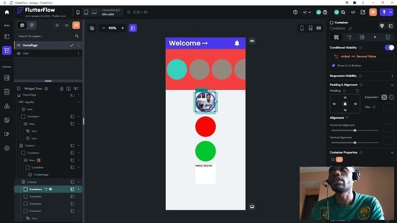Switch to the Pages tab in navigator
Viewport: 397px width, 223px height.
22,25
